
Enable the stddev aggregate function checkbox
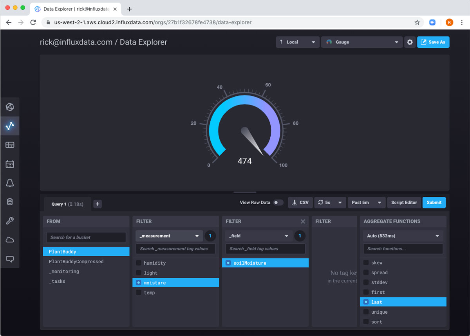click(366, 282)
